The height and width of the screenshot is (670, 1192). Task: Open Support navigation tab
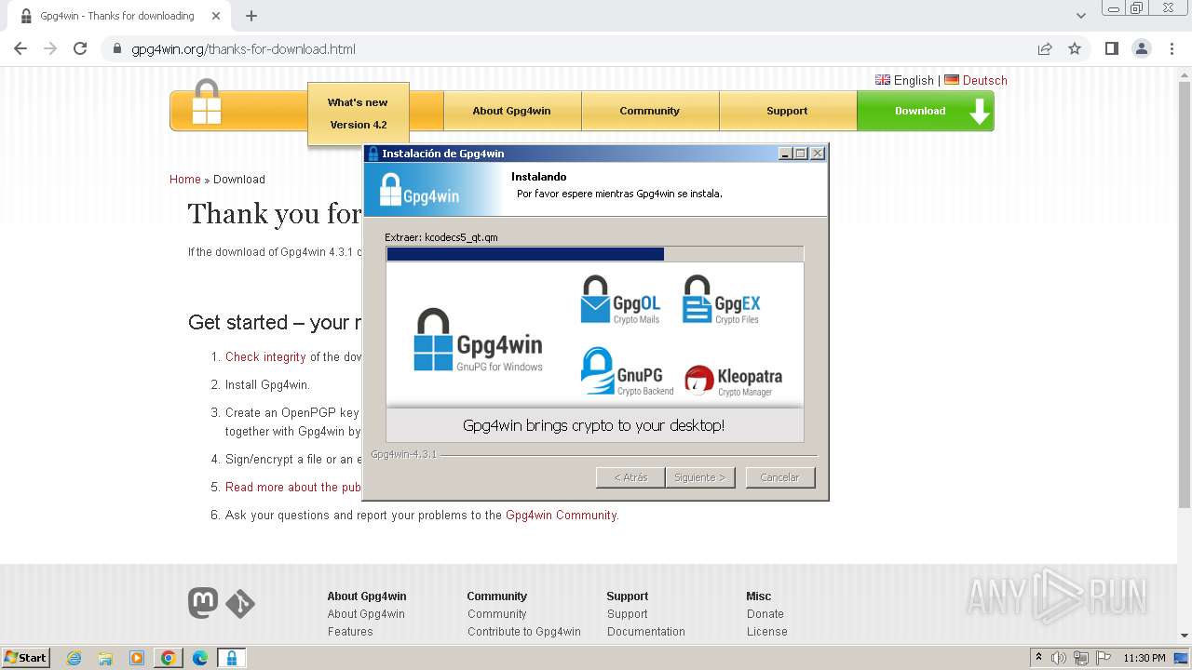(x=787, y=111)
